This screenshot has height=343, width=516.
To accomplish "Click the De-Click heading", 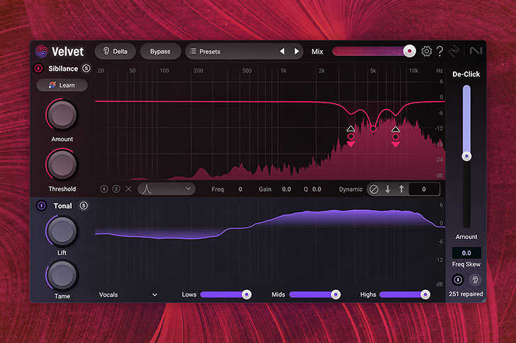I will (466, 74).
